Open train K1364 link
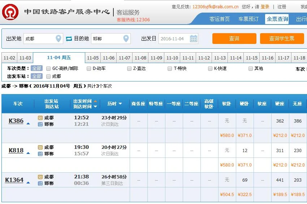The image size is (307, 204). point(14,180)
